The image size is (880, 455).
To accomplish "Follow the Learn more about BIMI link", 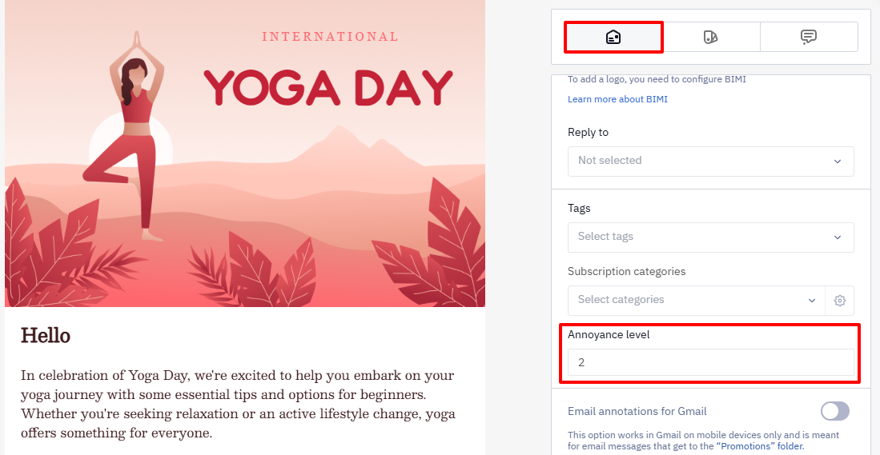I will [617, 99].
